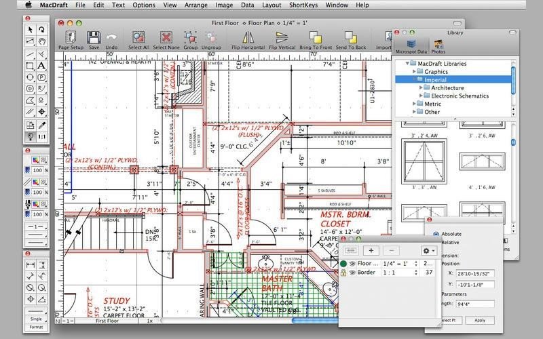Expand the Electronic Schematics folder triangle
The height and width of the screenshot is (339, 543).
point(421,96)
